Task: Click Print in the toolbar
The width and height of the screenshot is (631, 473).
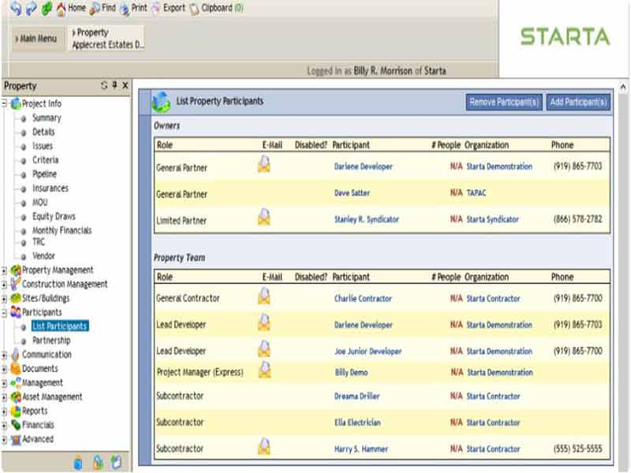Action: click(133, 8)
